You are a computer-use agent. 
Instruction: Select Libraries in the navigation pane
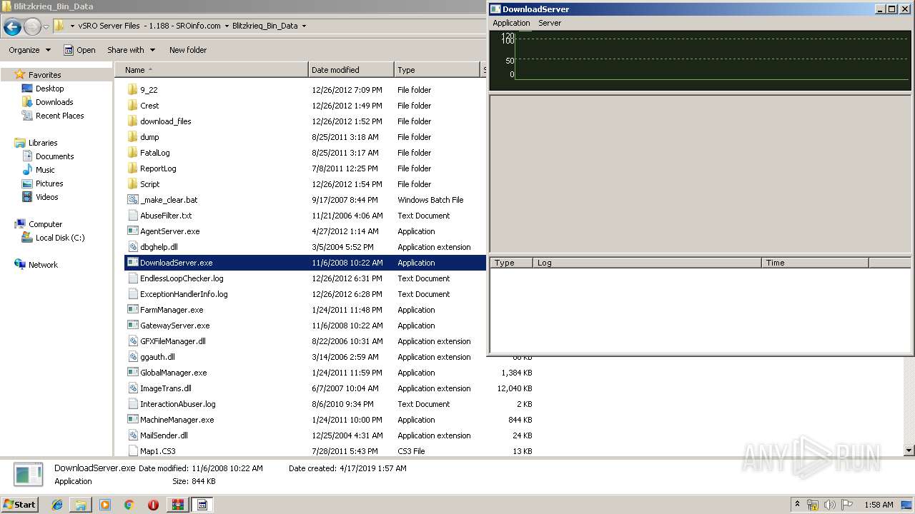coord(42,143)
